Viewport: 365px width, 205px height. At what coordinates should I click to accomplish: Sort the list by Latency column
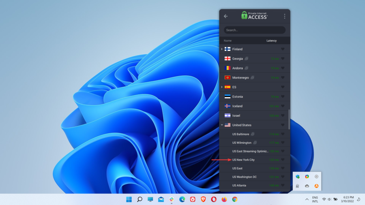(x=271, y=41)
